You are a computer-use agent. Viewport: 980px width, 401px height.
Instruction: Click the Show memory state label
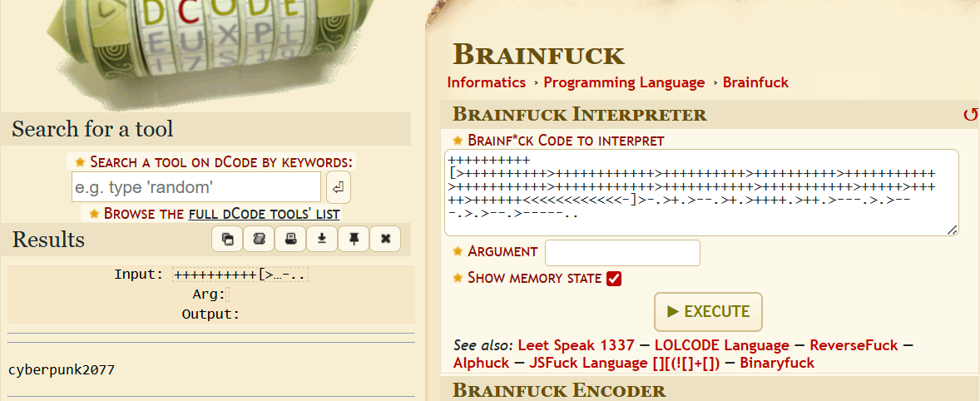click(534, 278)
